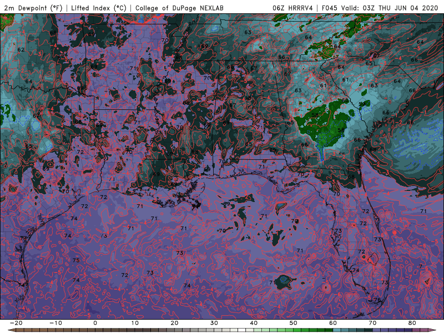Click the '62' dewpoint value in northwest corner
Viewport: 444px width, 333px height.
21,49
